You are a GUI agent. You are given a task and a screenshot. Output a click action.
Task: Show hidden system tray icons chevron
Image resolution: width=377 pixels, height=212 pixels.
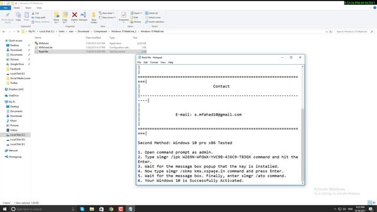(x=335, y=209)
